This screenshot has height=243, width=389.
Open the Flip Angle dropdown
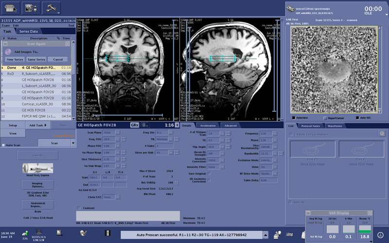point(222,147)
